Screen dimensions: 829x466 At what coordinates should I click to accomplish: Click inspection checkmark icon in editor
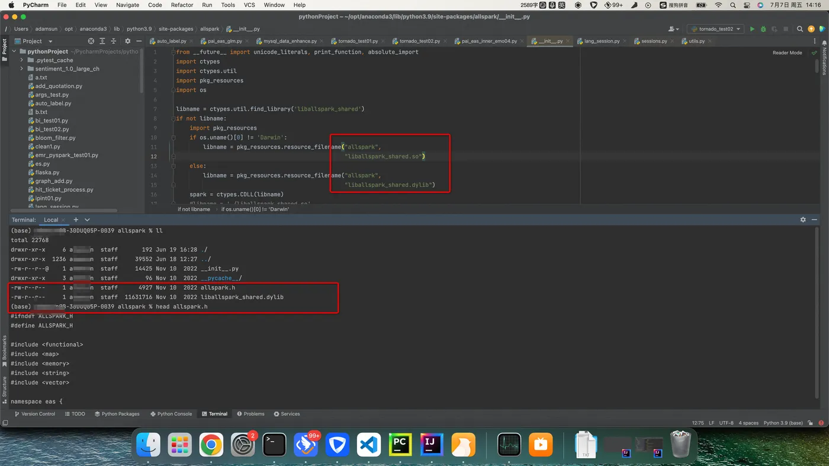(814, 53)
